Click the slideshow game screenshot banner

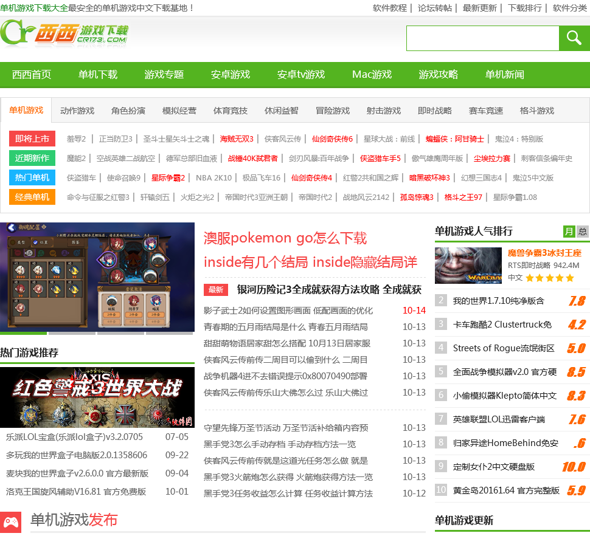tap(97, 277)
